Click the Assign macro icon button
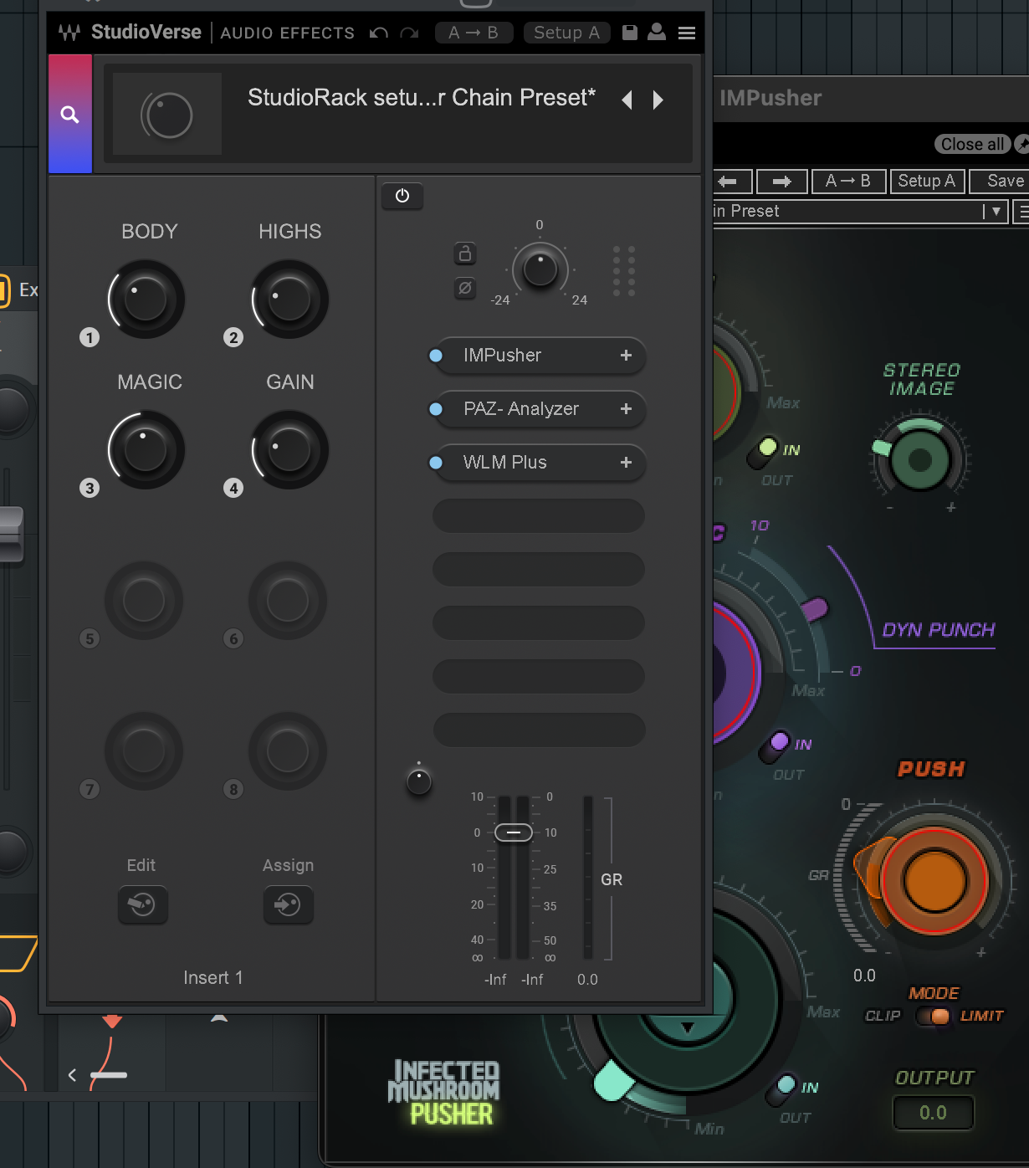The image size is (1029, 1168). pos(288,904)
